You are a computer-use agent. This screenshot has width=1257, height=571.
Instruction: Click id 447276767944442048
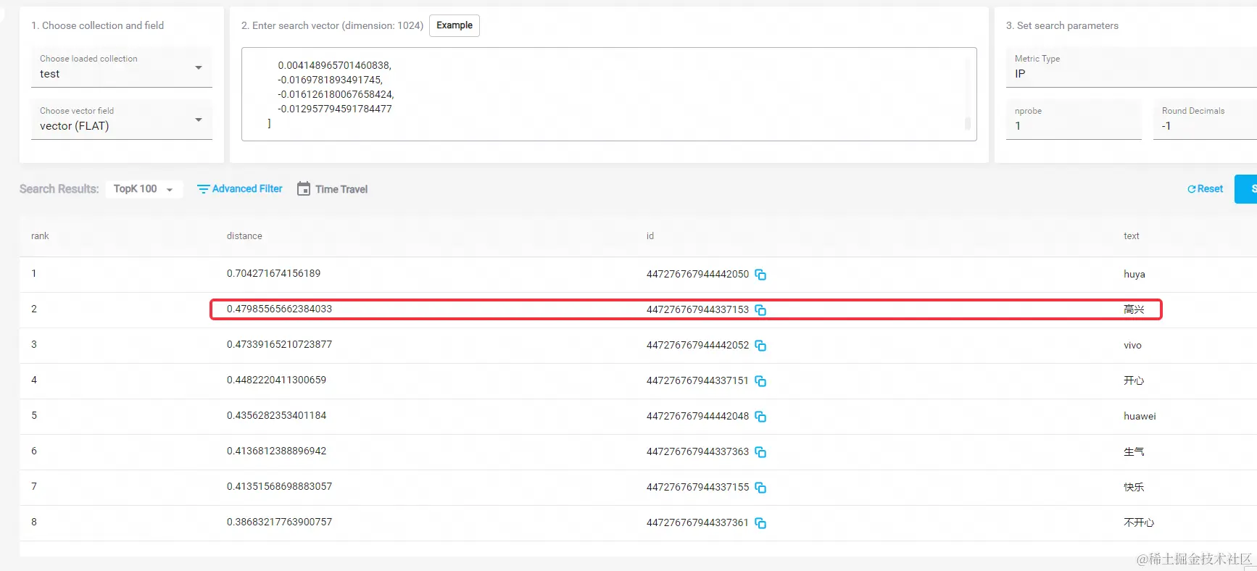pos(697,417)
